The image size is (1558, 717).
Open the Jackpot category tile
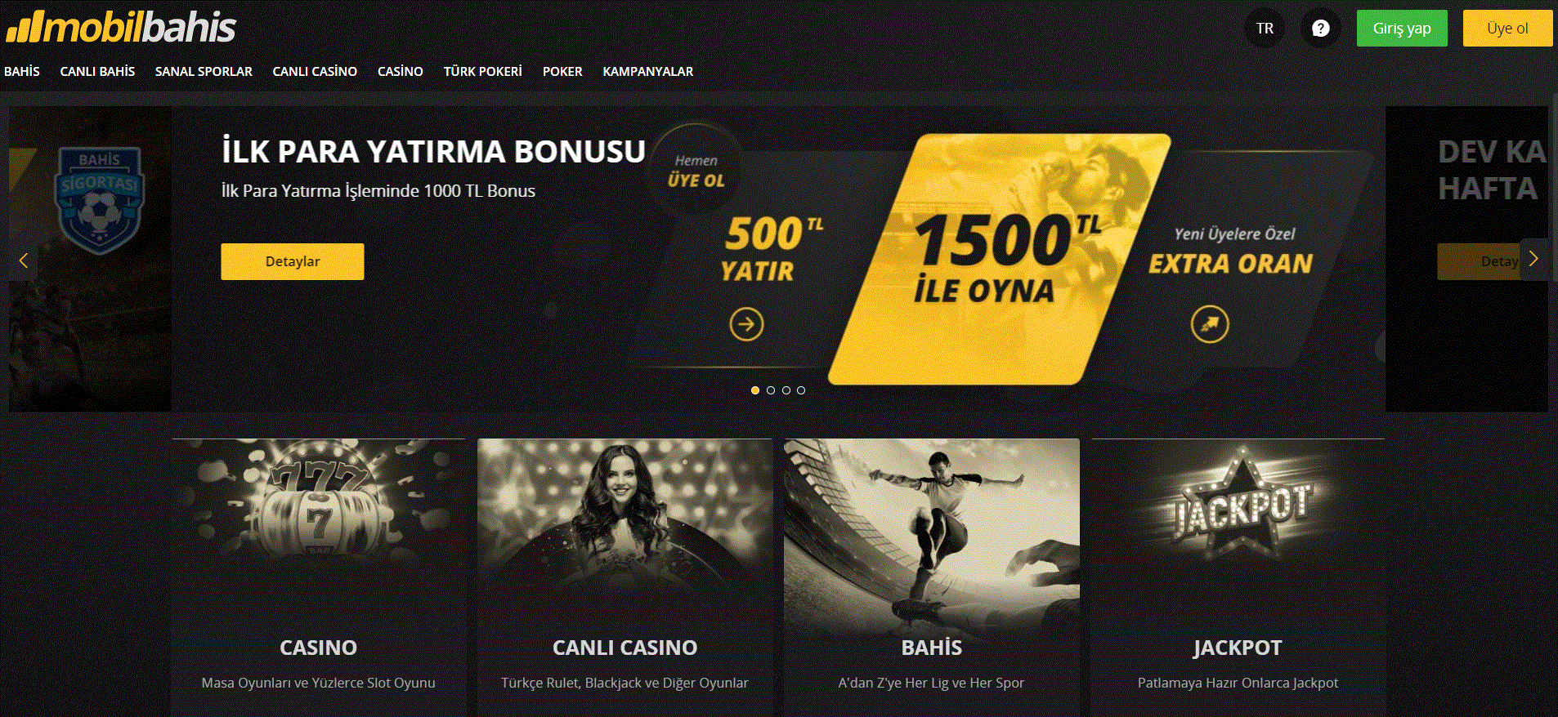(x=1238, y=577)
